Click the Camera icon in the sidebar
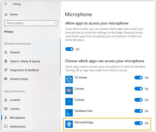Viewport: 156px width, 132px height. (6, 109)
